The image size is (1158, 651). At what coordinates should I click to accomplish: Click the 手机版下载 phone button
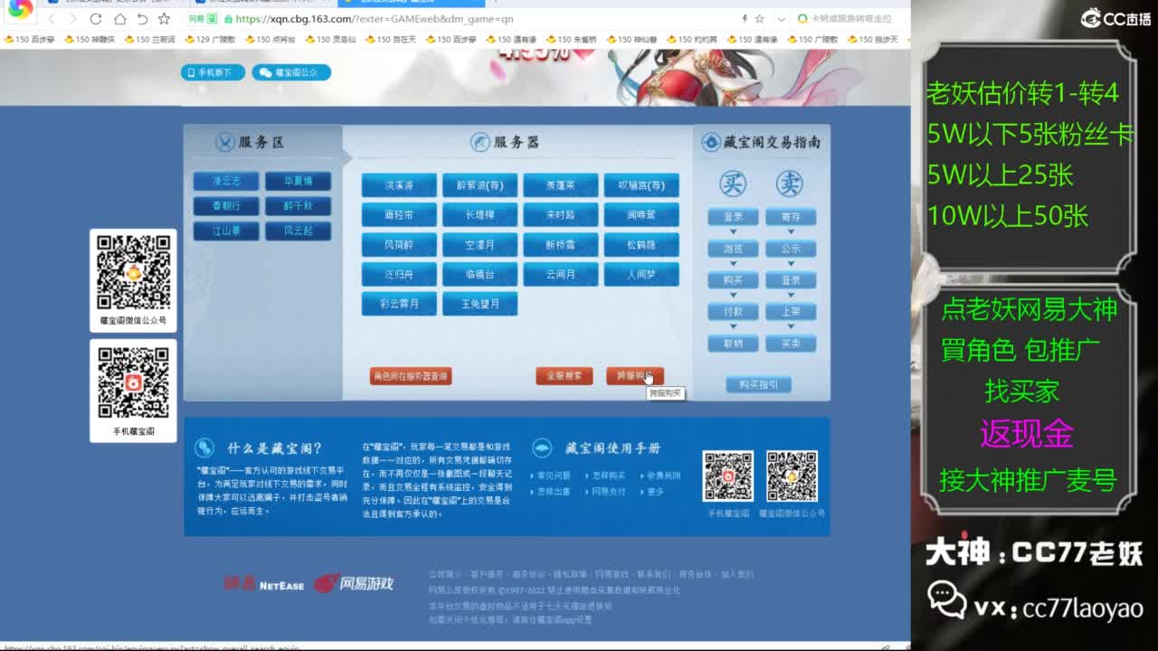(213, 72)
